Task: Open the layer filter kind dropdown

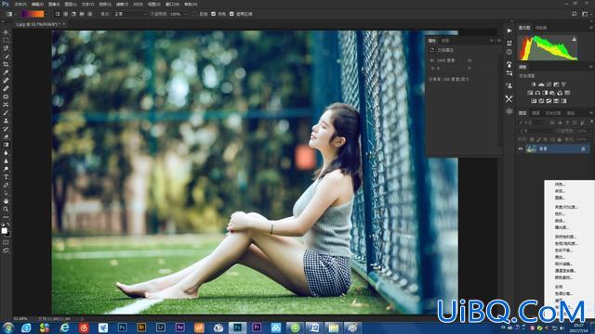Action: tap(532, 122)
